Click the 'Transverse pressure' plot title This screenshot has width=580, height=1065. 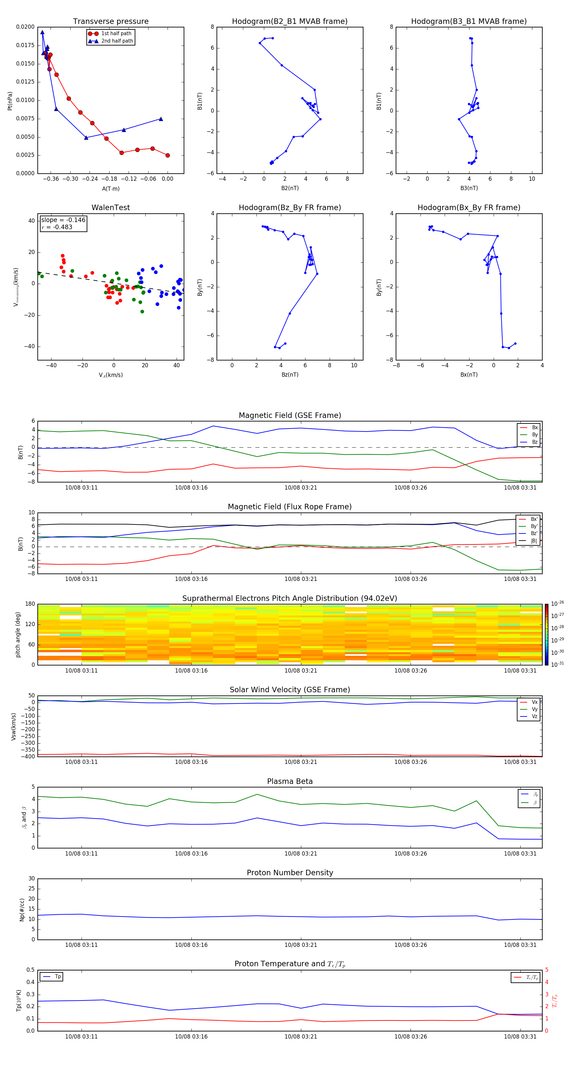click(111, 22)
